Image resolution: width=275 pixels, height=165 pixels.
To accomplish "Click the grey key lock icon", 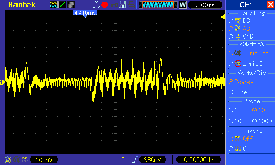I will [x=114, y=5].
